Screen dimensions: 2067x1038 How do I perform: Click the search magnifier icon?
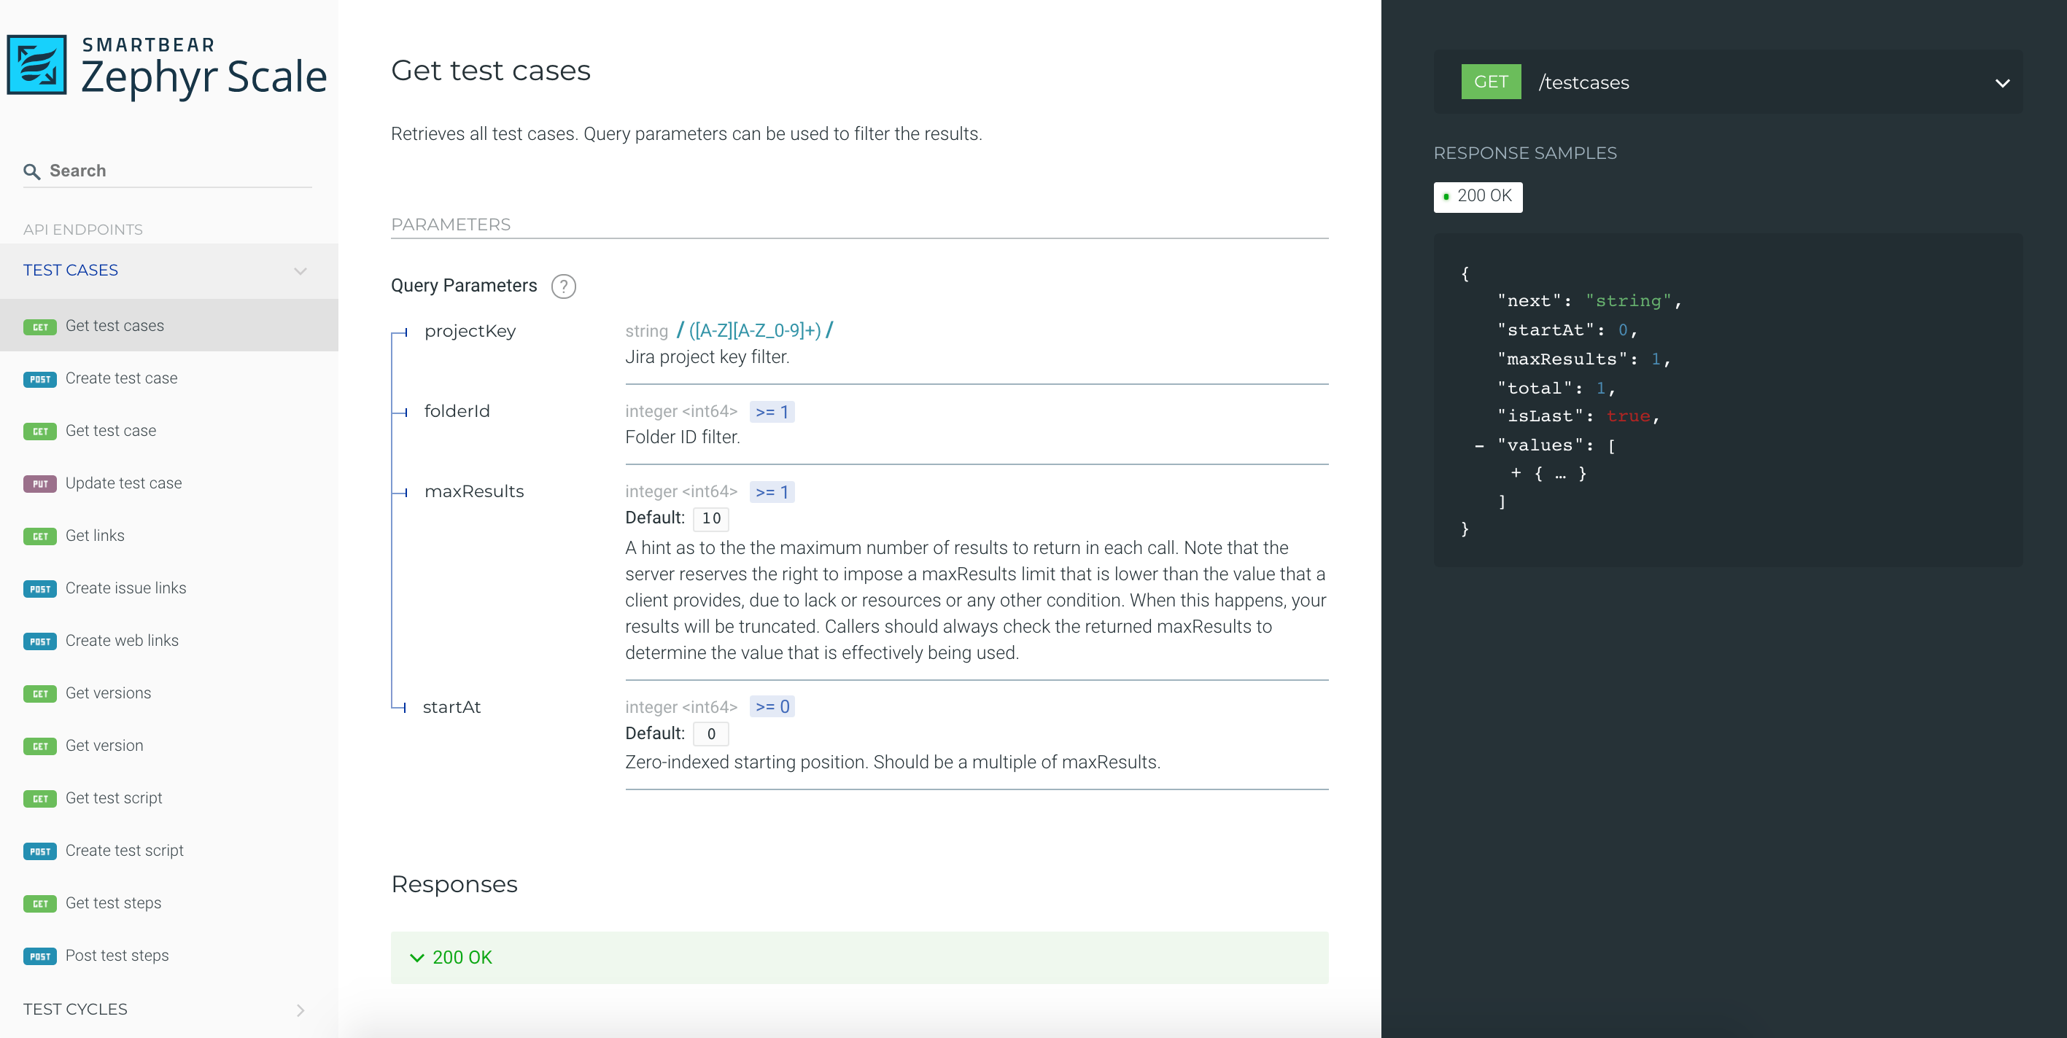click(x=31, y=171)
